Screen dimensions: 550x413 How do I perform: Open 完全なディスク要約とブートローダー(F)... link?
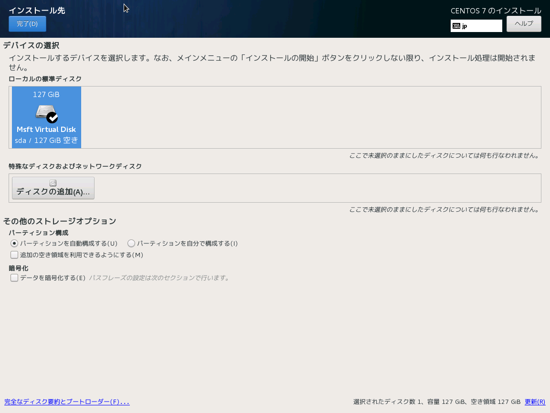[67, 402]
